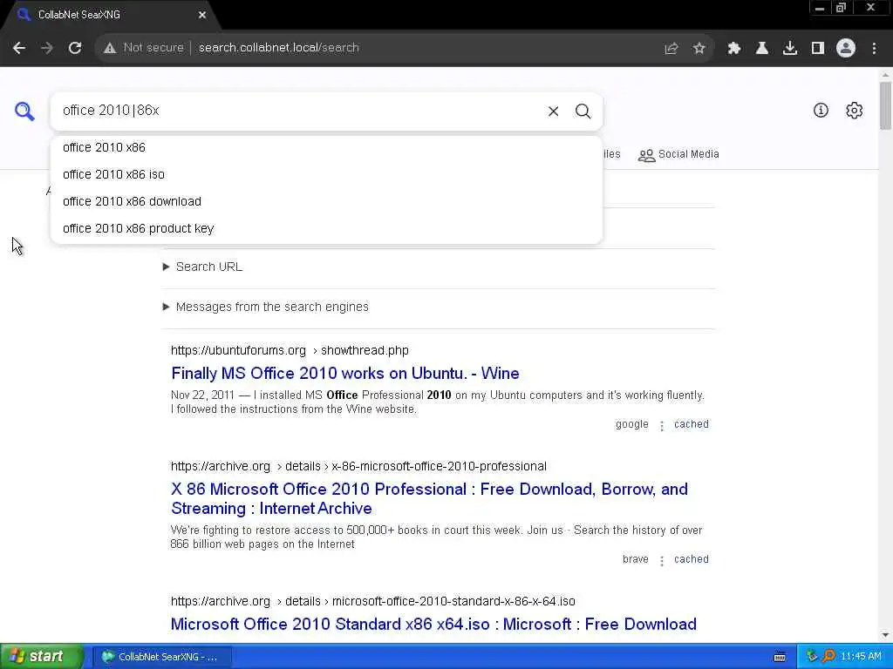Click the search companion tray icon

point(828,657)
